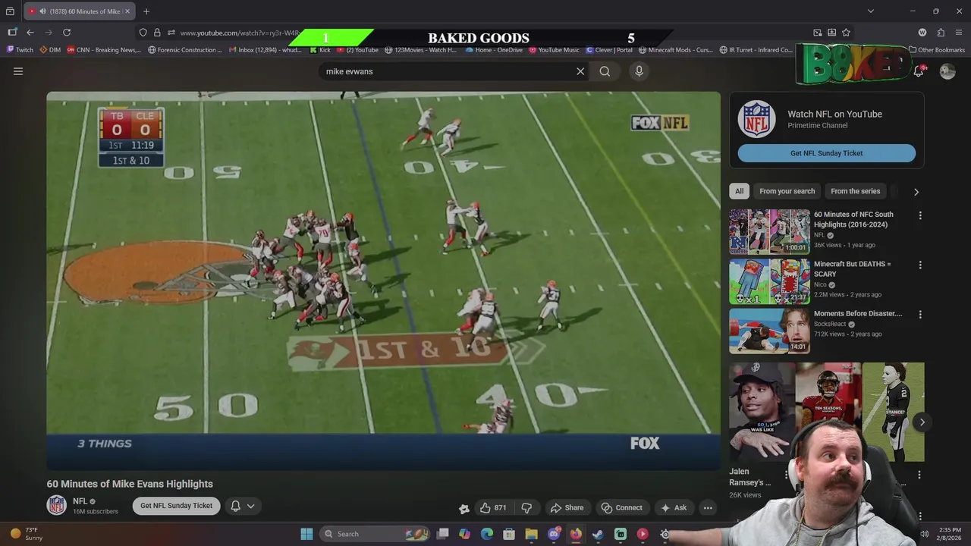
Task: Open Moments Before Disaster thumbnail
Action: (769, 331)
